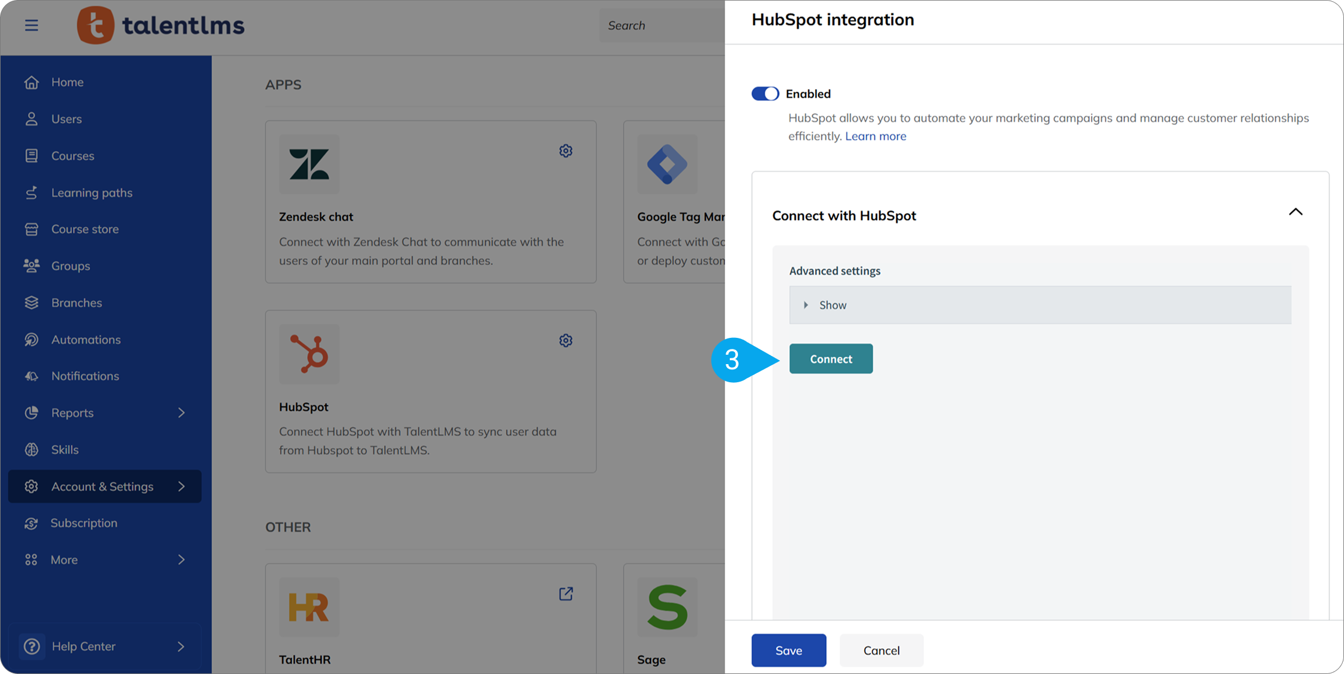The height and width of the screenshot is (674, 1344).
Task: Open the hamburger menu icon
Action: pos(32,26)
